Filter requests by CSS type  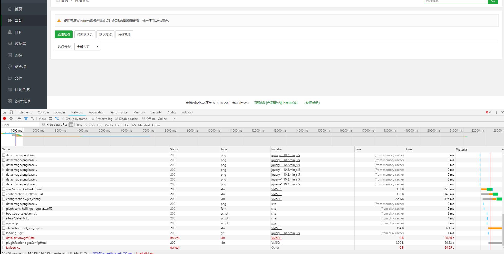92,125
